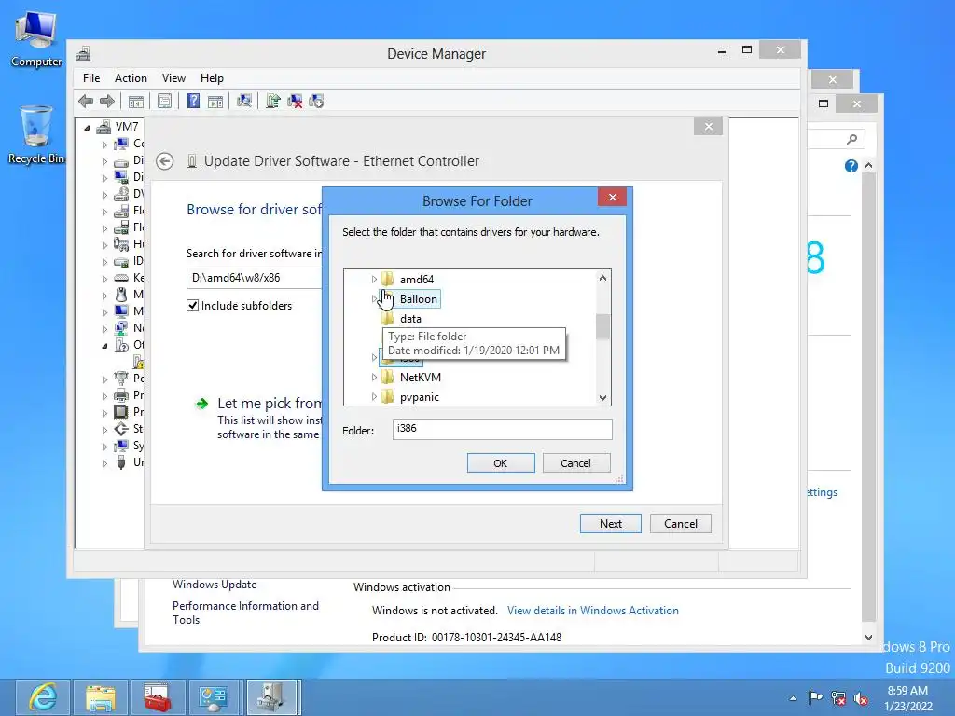The height and width of the screenshot is (716, 955).
Task: Select the Network adapters icon in tree
Action: tap(121, 328)
